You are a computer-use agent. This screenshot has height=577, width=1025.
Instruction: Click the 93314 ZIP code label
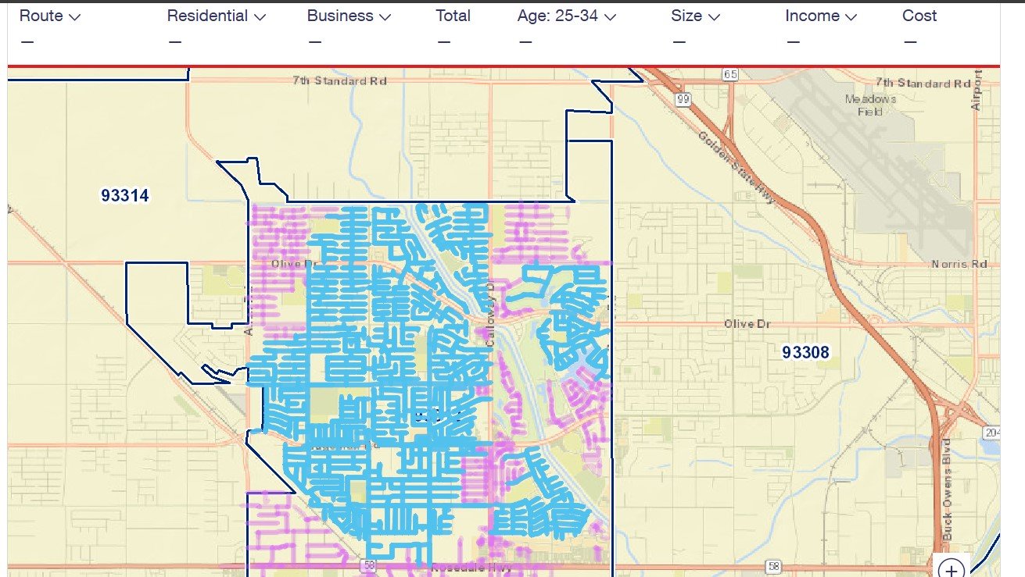[125, 196]
